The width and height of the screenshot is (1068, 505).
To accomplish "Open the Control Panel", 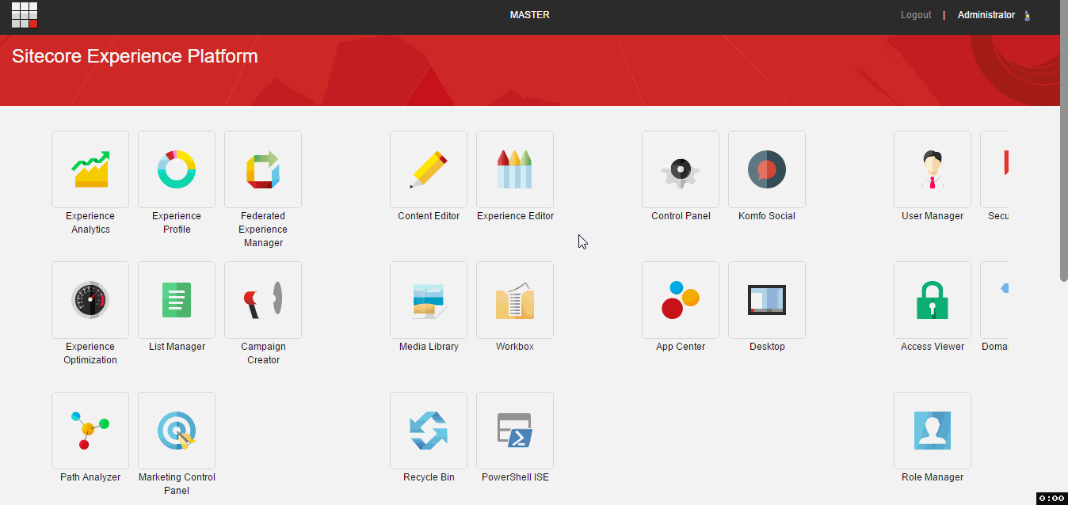I will point(680,169).
